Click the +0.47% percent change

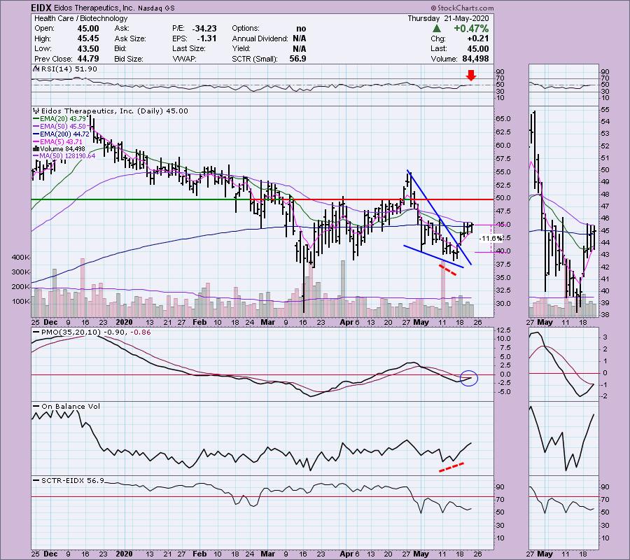coord(471,29)
